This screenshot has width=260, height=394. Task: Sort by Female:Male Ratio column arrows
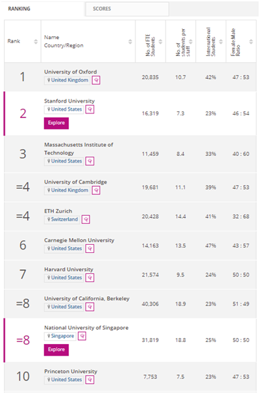pyautogui.click(x=251, y=41)
